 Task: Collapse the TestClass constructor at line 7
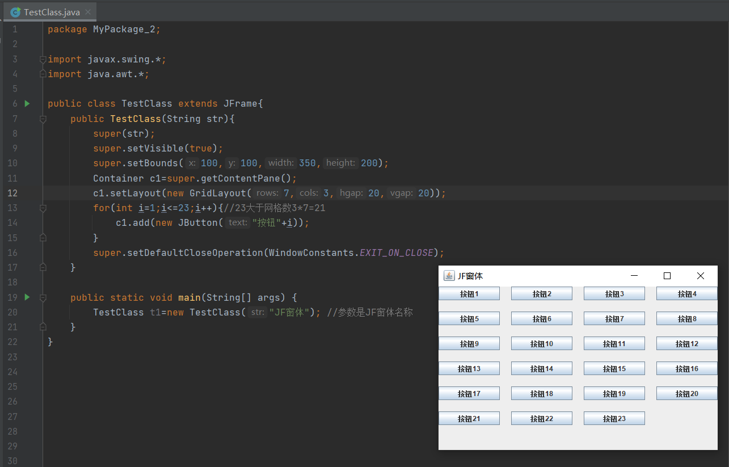click(43, 119)
